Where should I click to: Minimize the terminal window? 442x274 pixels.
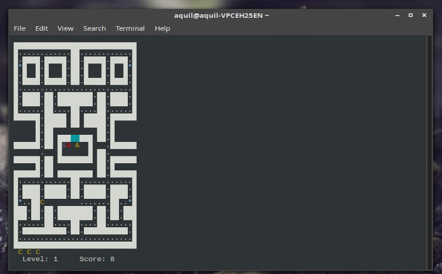click(x=397, y=15)
